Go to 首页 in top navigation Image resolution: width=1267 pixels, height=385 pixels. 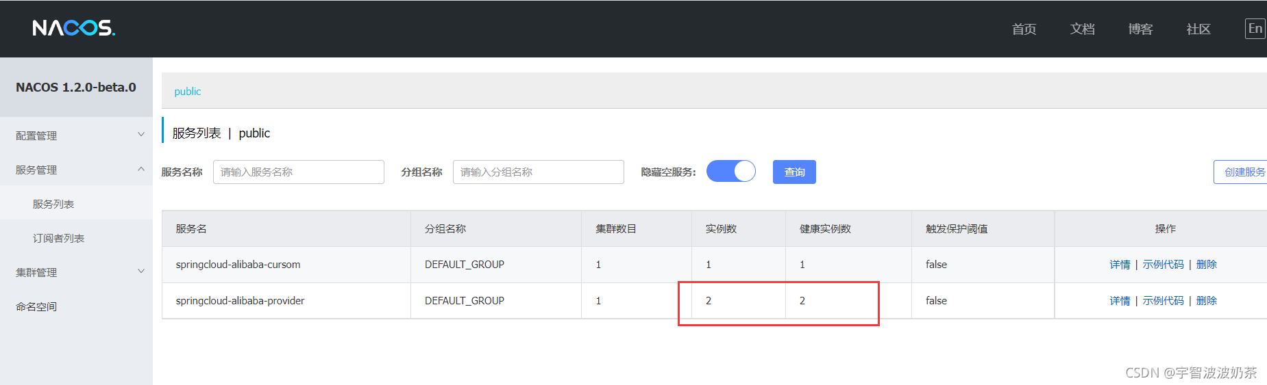(x=1024, y=29)
